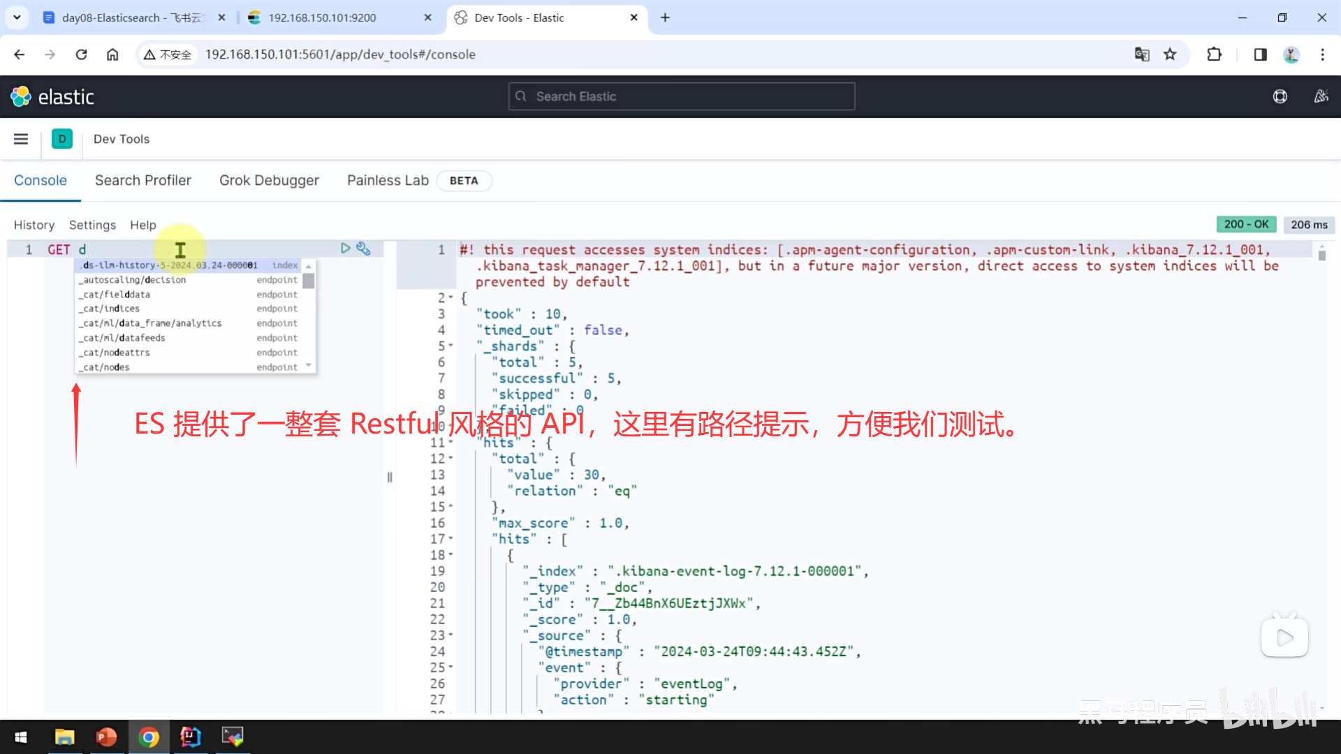Screen dimensions: 1341x754
Task: Open the Elastic help menu icon
Action: click(1280, 96)
